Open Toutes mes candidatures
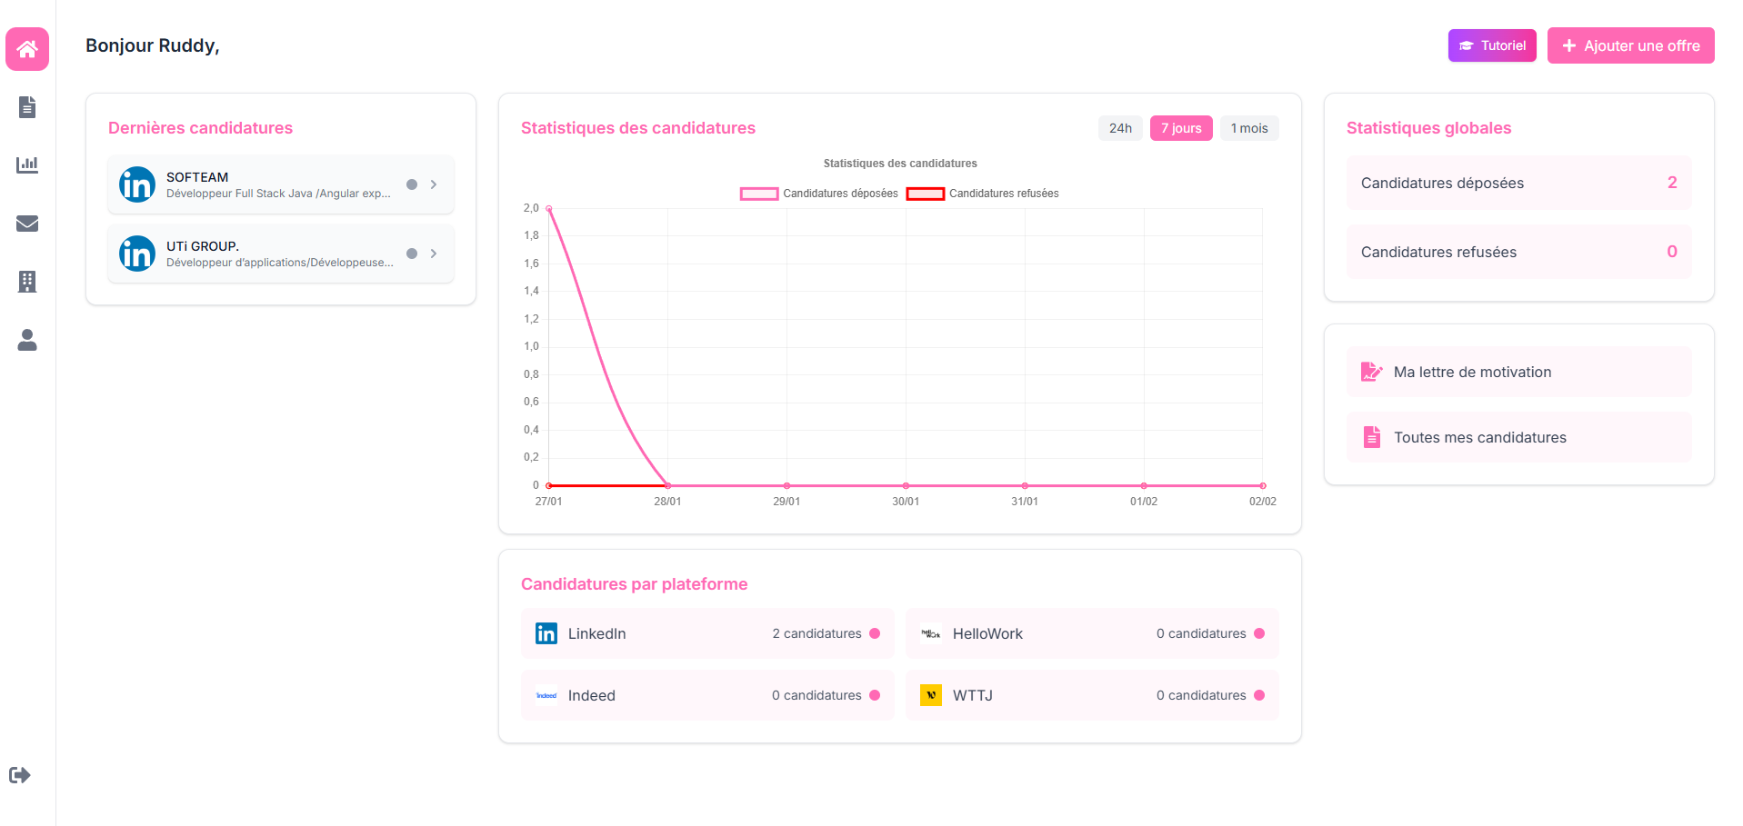This screenshot has width=1743, height=826. pyautogui.click(x=1480, y=437)
